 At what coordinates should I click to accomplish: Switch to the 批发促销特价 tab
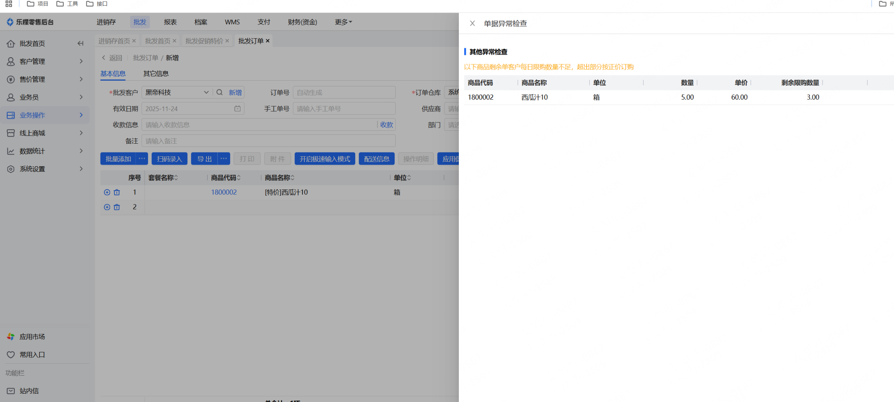coord(204,41)
